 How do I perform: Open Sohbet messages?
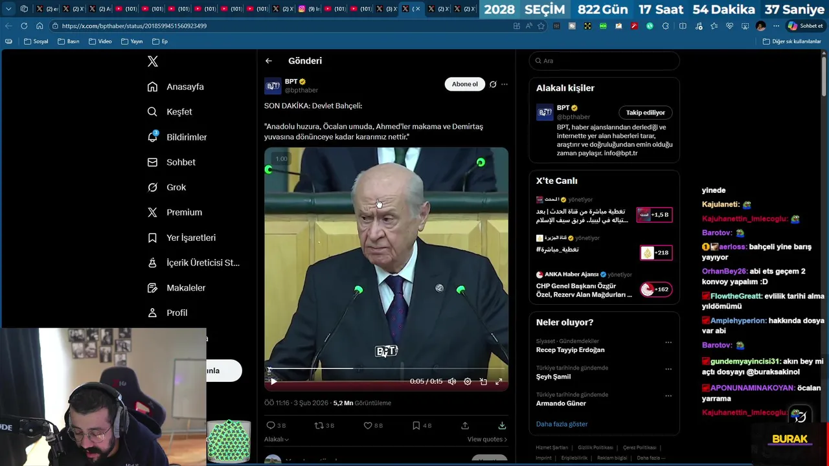[x=171, y=162]
